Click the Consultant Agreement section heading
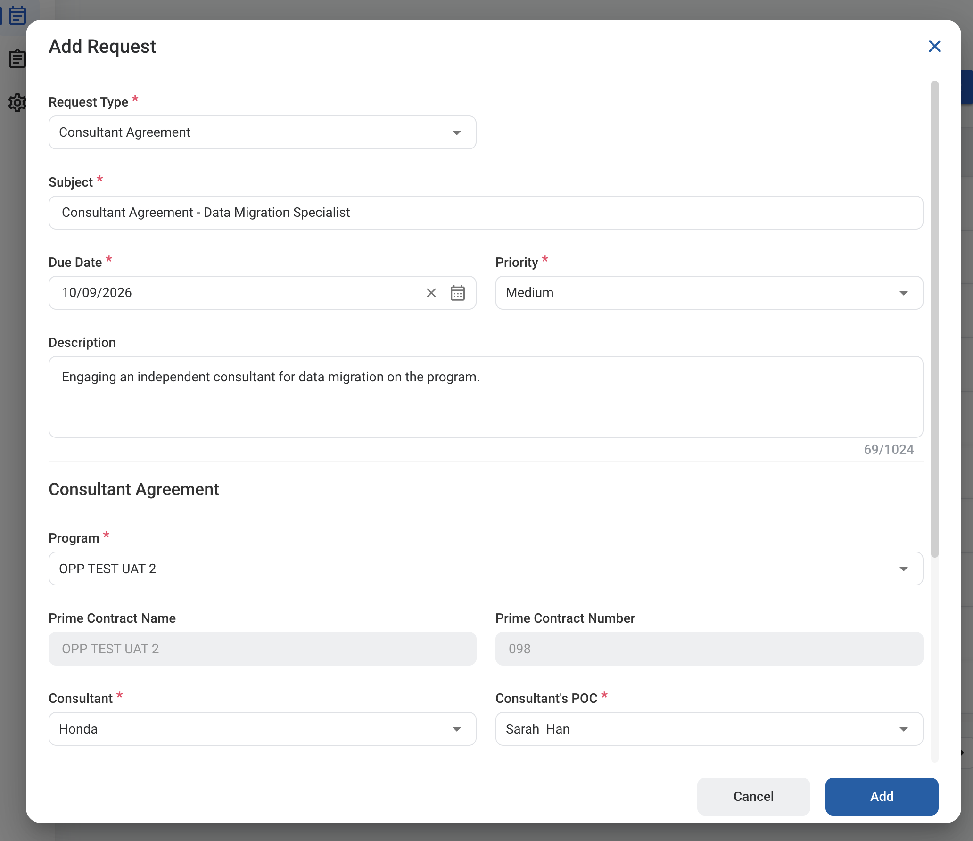This screenshot has width=973, height=841. [134, 489]
